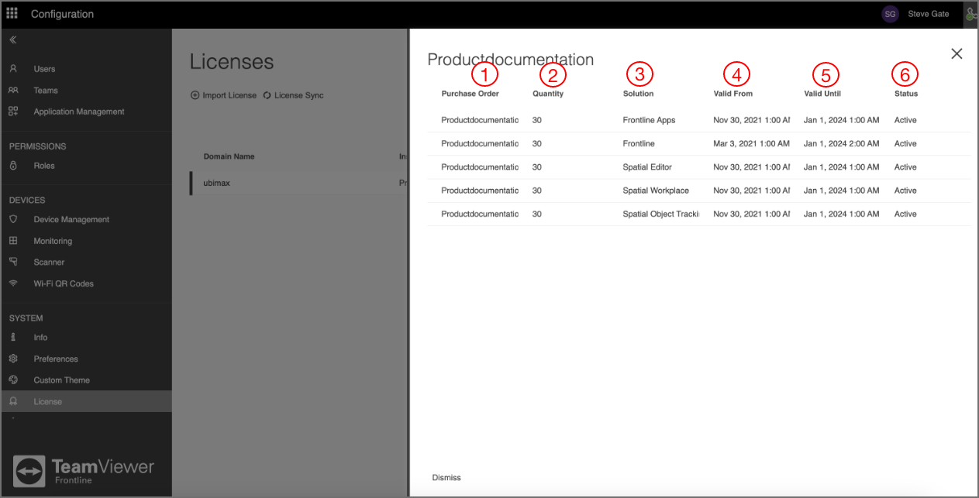Viewport: 979px width, 498px height.
Task: Click purchase order in Spatial Workplace row
Action: [x=480, y=191]
